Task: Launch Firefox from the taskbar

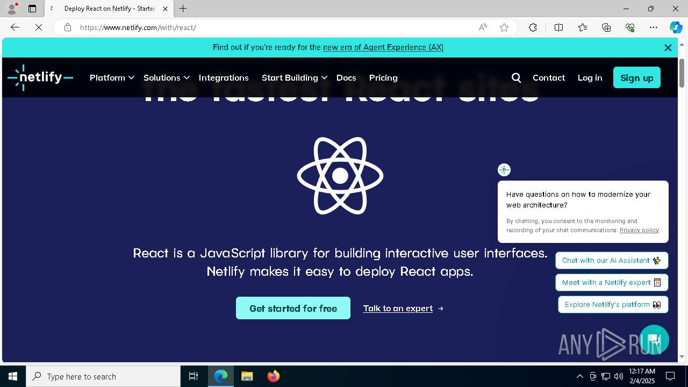Action: (274, 376)
